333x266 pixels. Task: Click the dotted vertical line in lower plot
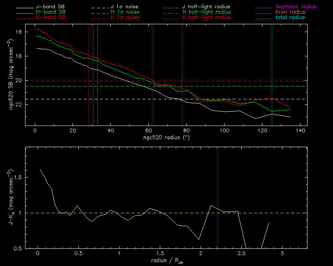217,176
